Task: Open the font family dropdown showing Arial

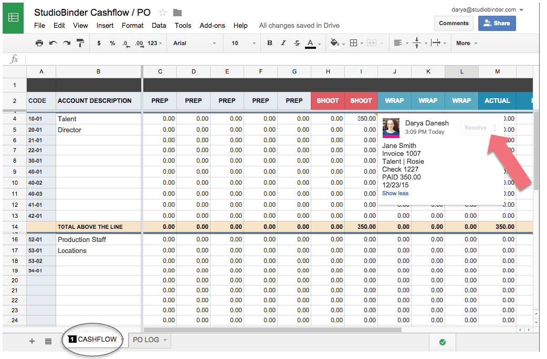Action: [x=194, y=43]
